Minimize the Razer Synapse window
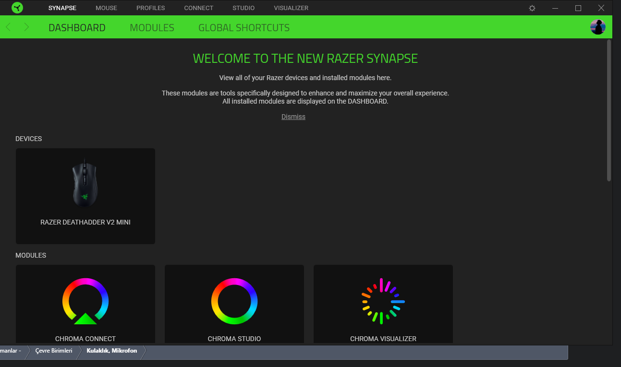Image resolution: width=621 pixels, height=367 pixels. click(x=555, y=8)
